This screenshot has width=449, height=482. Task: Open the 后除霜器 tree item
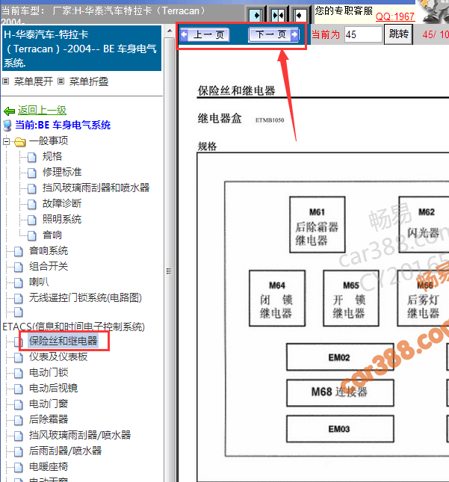pyautogui.click(x=49, y=419)
